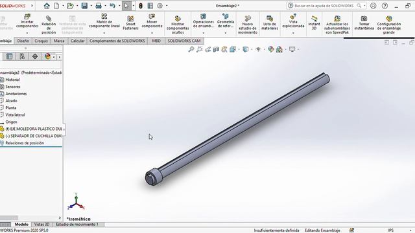Open Matriz de componente lineal tool
415x233 pixels.
pos(104,21)
